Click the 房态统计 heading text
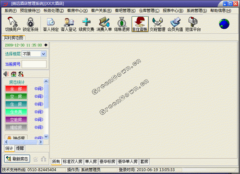The height and width of the screenshot is (174, 240). [17, 82]
